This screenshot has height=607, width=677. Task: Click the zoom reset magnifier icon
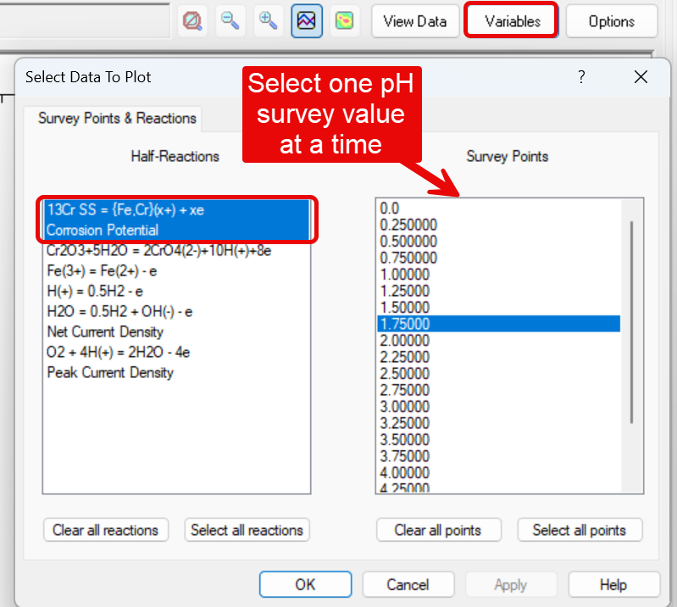192,20
